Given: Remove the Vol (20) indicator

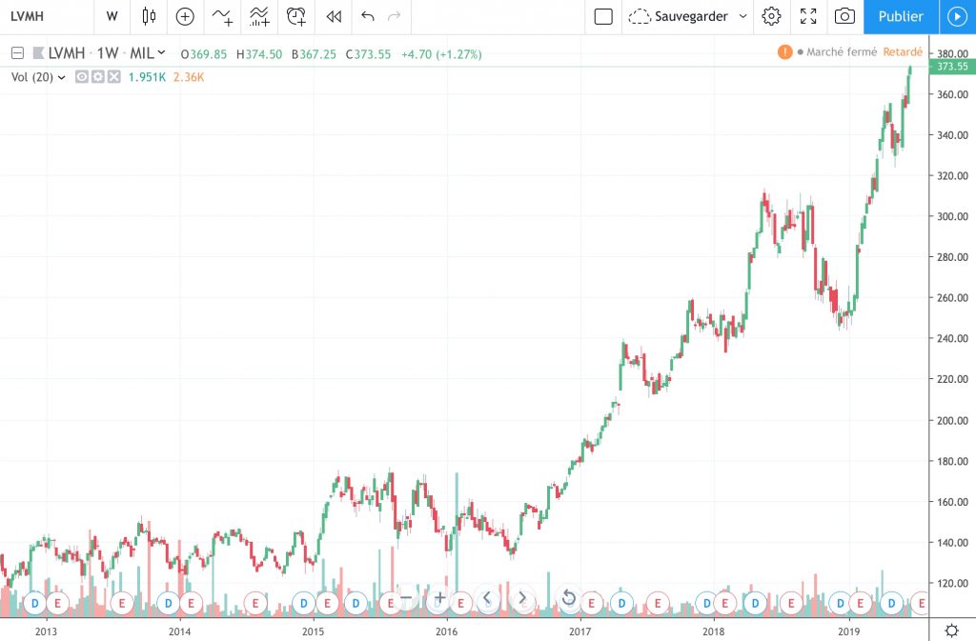Looking at the screenshot, I should click(113, 76).
